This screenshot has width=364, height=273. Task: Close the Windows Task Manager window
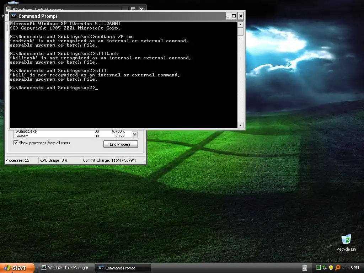[x=141, y=9]
